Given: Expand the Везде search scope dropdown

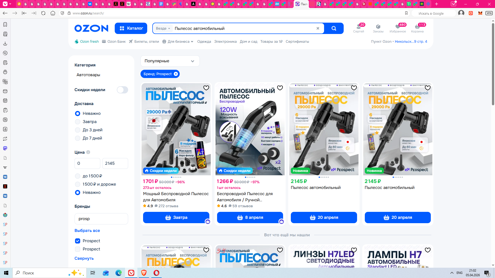Looking at the screenshot, I should (x=163, y=28).
